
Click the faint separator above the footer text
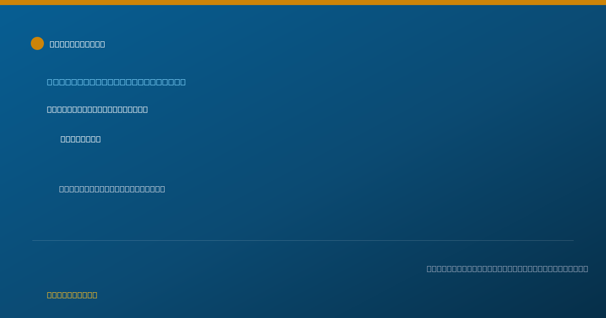pyautogui.click(x=303, y=240)
